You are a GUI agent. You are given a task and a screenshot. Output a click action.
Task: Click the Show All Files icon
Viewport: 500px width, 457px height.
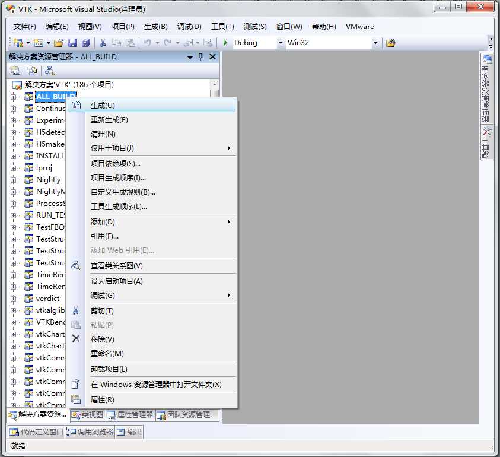33,71
